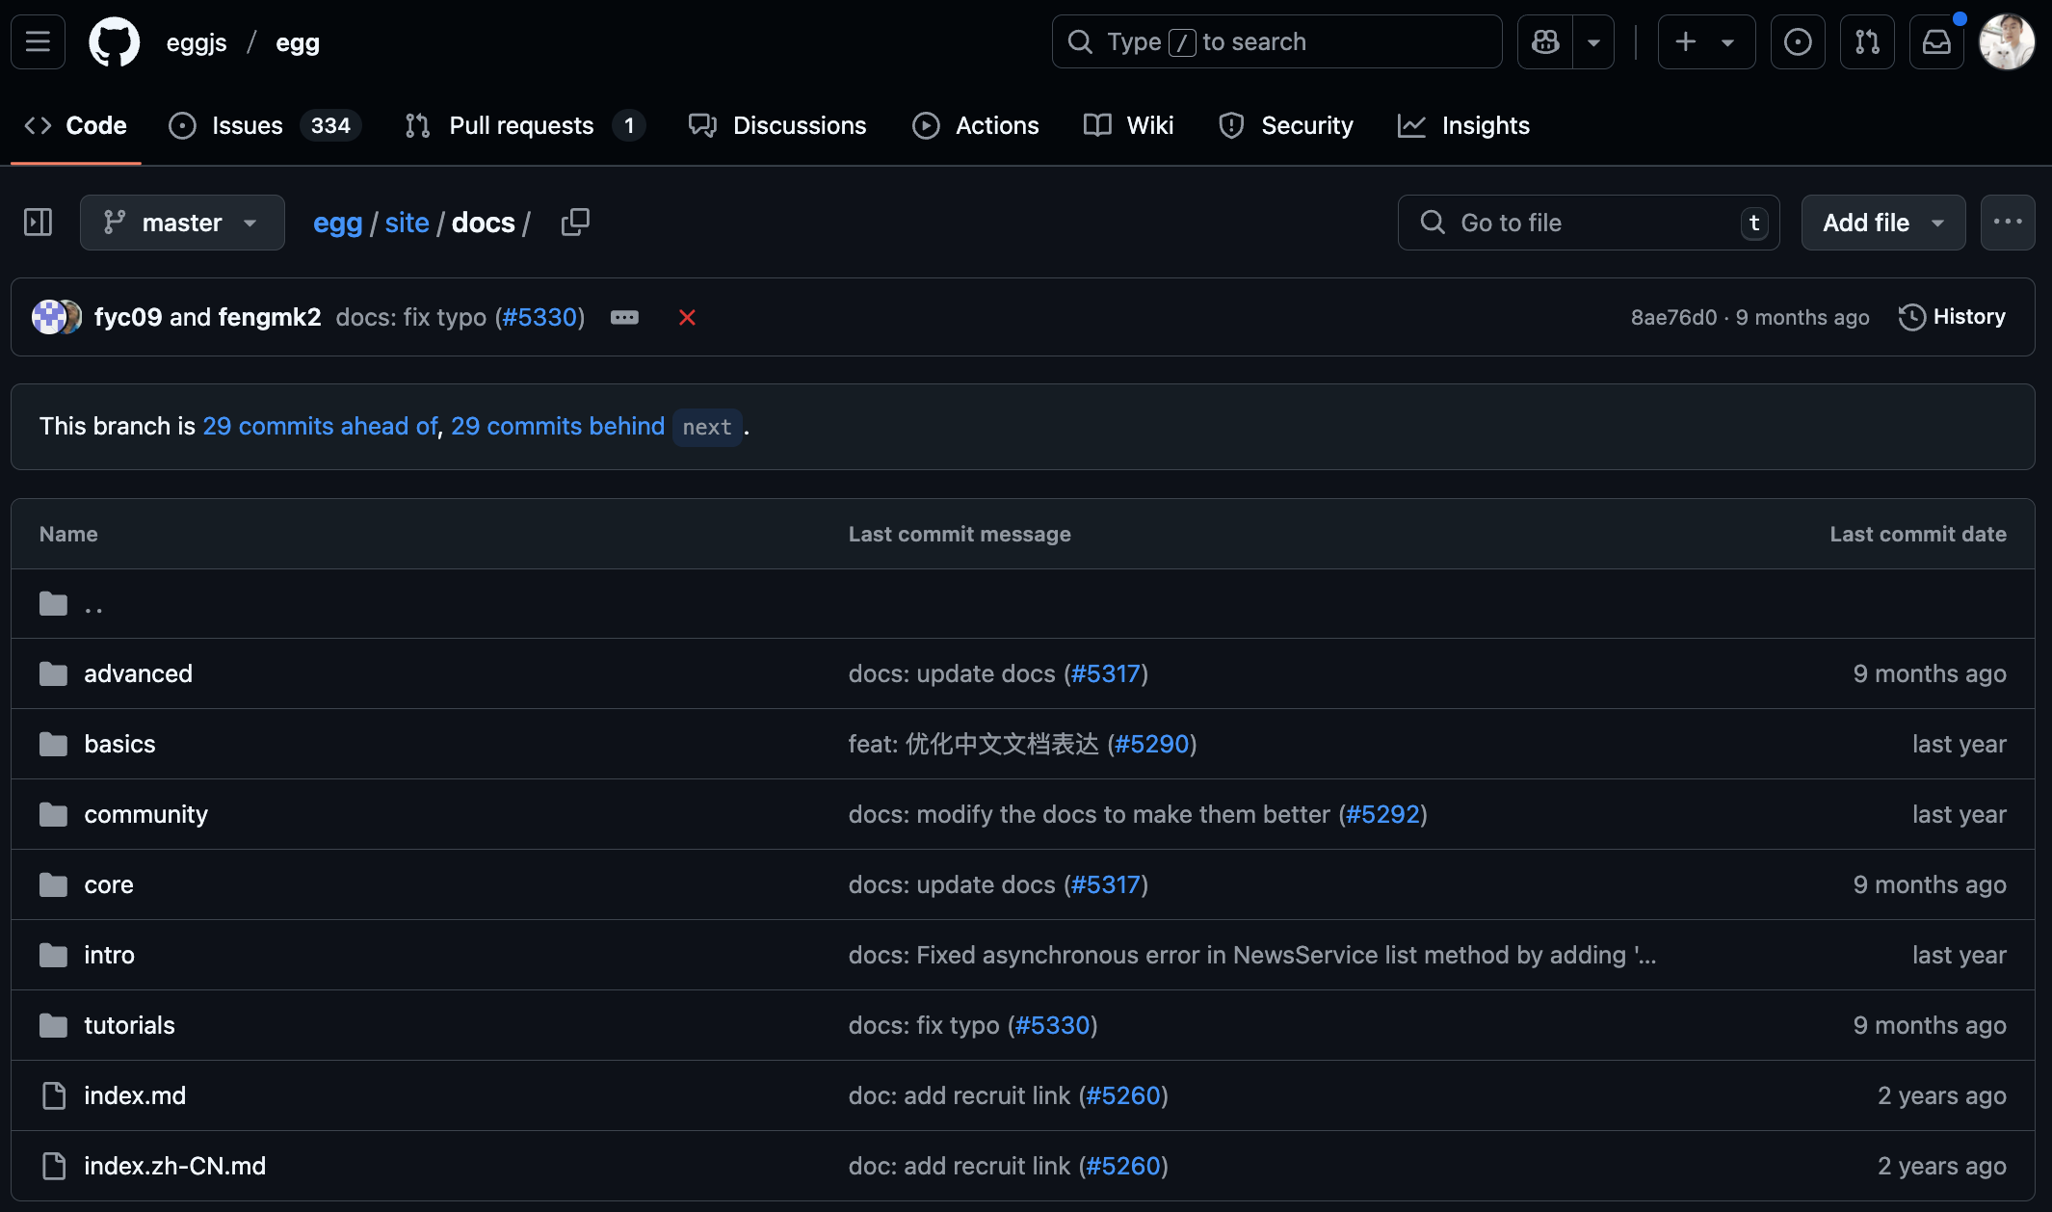Open PR #5292 in community row
The height and width of the screenshot is (1212, 2052).
coord(1382,814)
